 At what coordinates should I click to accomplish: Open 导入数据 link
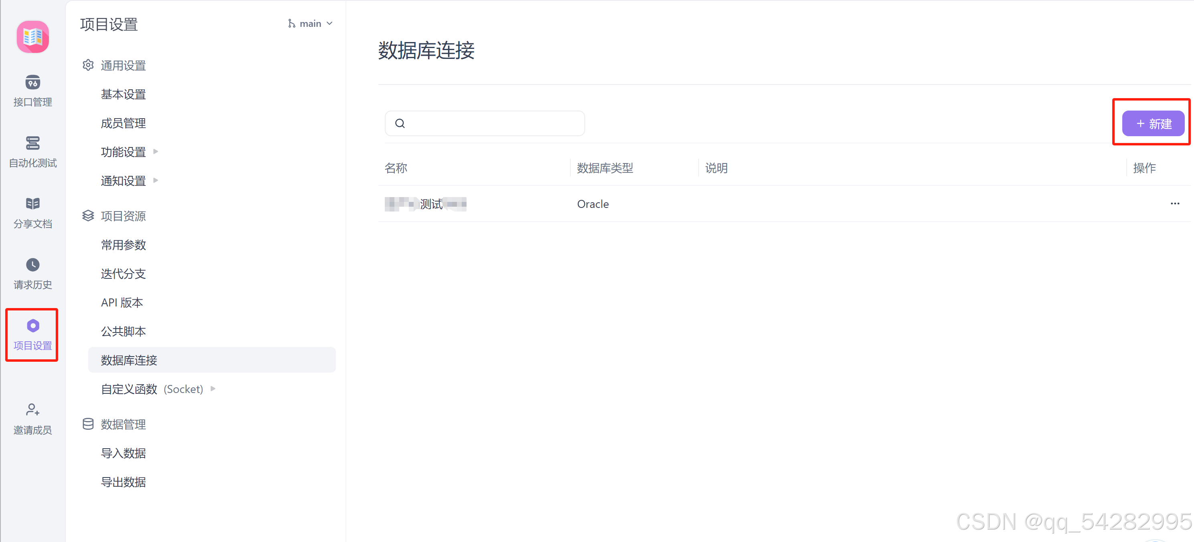[x=123, y=453]
